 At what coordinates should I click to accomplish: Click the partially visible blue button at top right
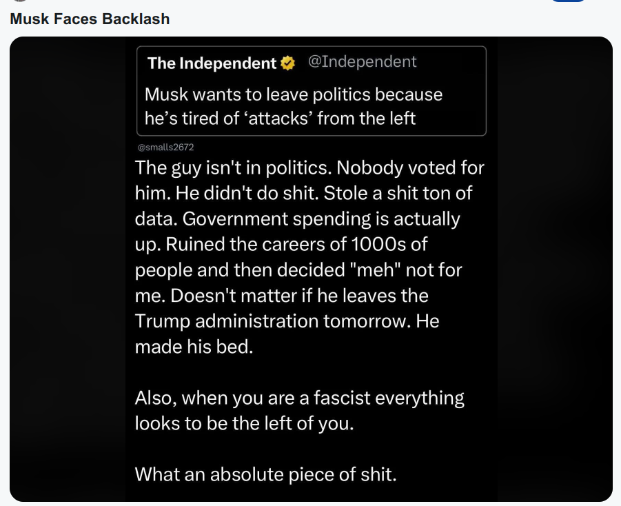(568, 1)
